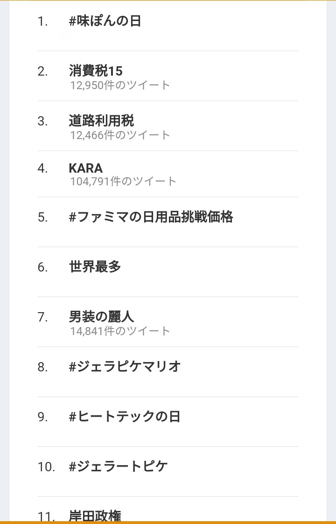The width and height of the screenshot is (336, 524).
Task: Open the #ジェラピケマリオ hashtag
Action: (125, 367)
